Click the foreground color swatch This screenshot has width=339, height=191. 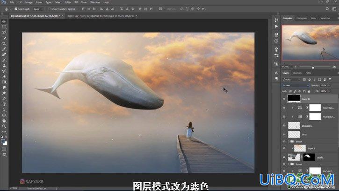[x=3, y=141]
